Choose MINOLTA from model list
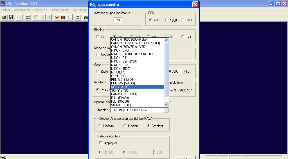Viewport: 288px width, 159px height. (137, 72)
